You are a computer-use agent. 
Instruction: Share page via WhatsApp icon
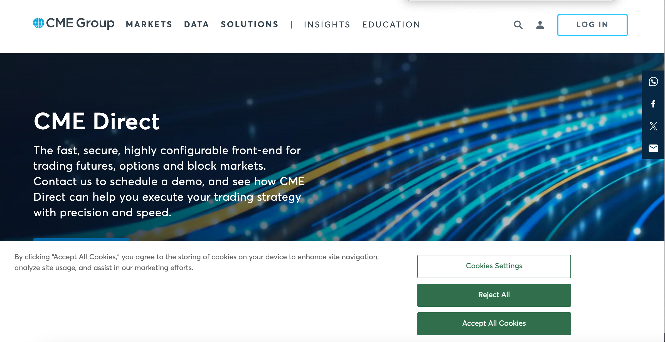pos(653,82)
